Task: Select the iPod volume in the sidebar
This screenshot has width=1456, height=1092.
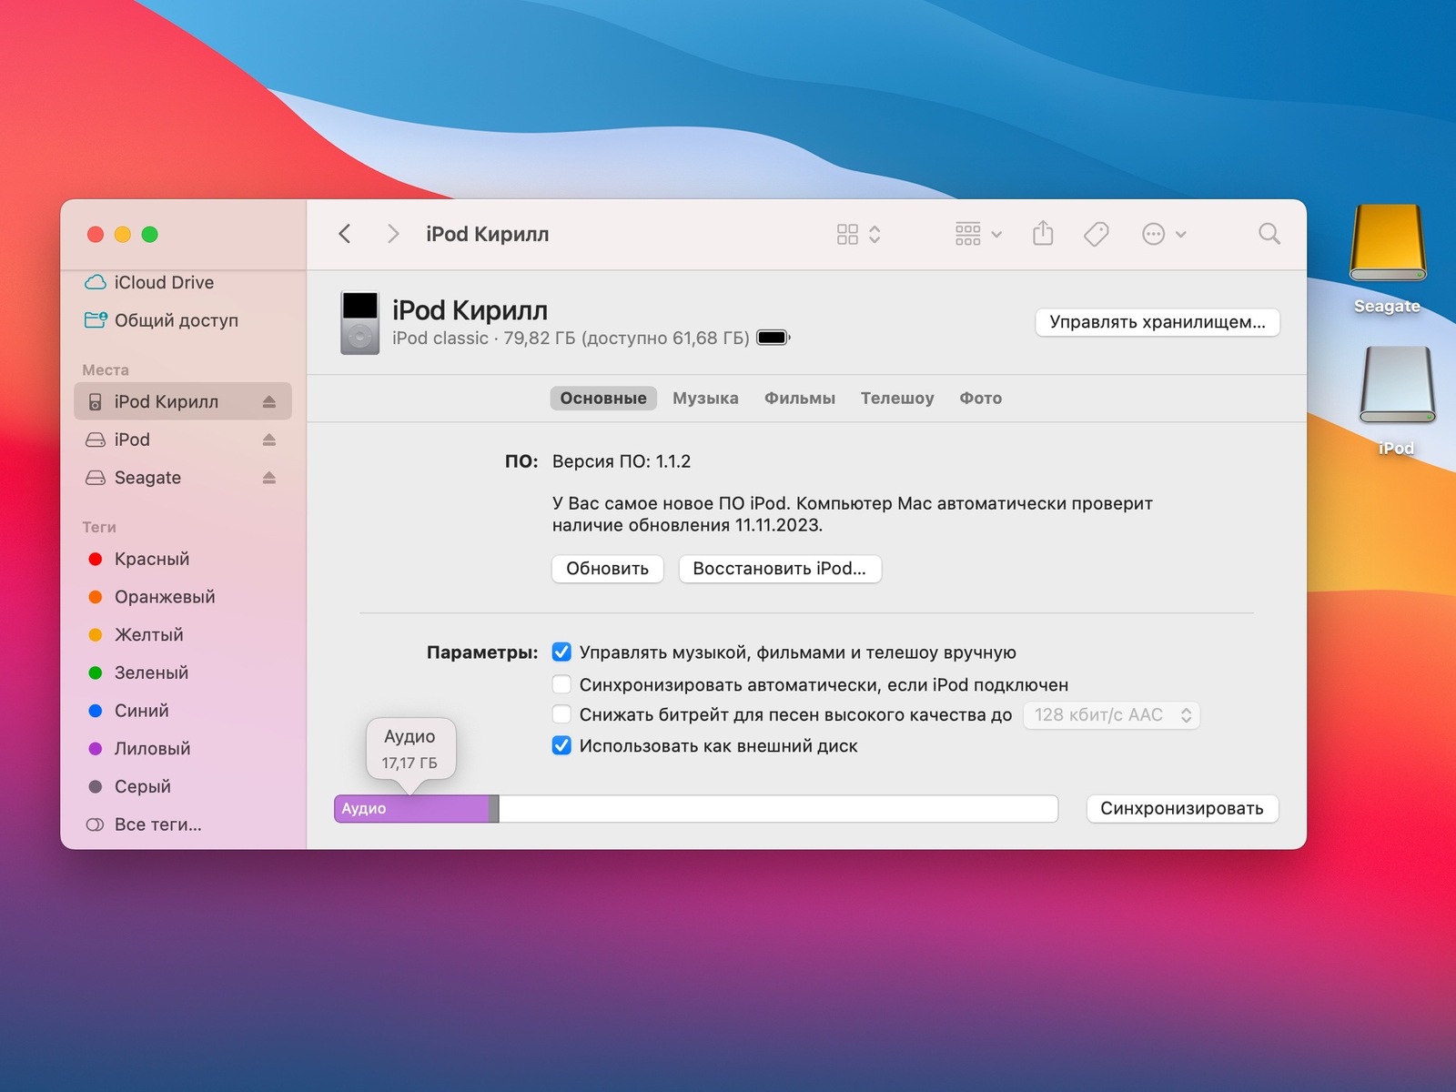Action: click(x=182, y=440)
